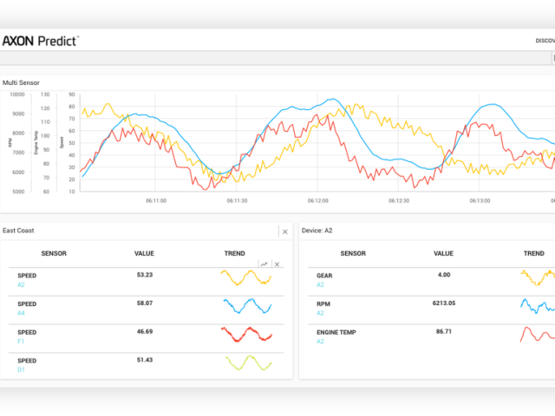
Task: Open device link F1 under Speed
Action: tap(22, 341)
